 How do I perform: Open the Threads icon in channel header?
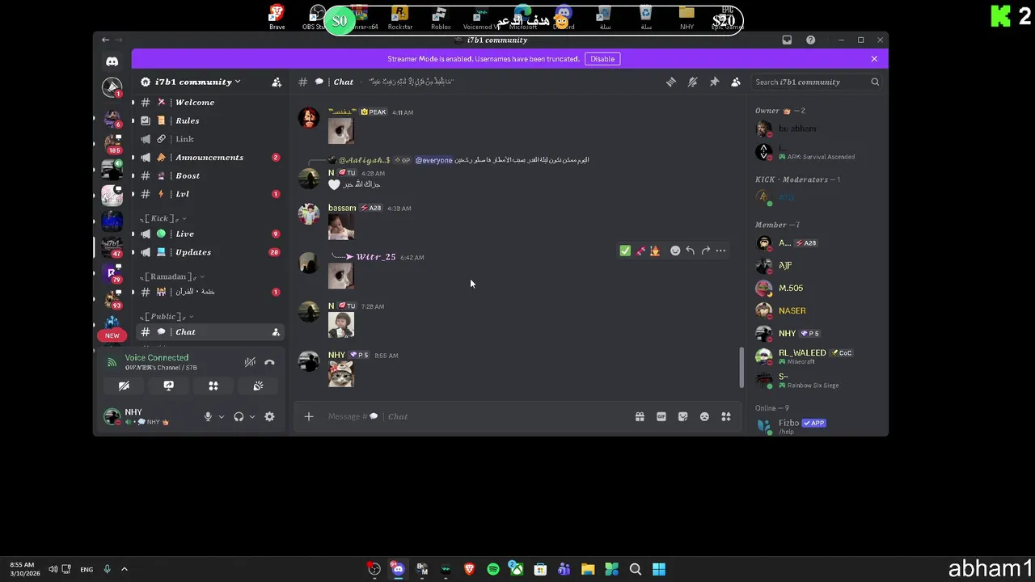(671, 82)
